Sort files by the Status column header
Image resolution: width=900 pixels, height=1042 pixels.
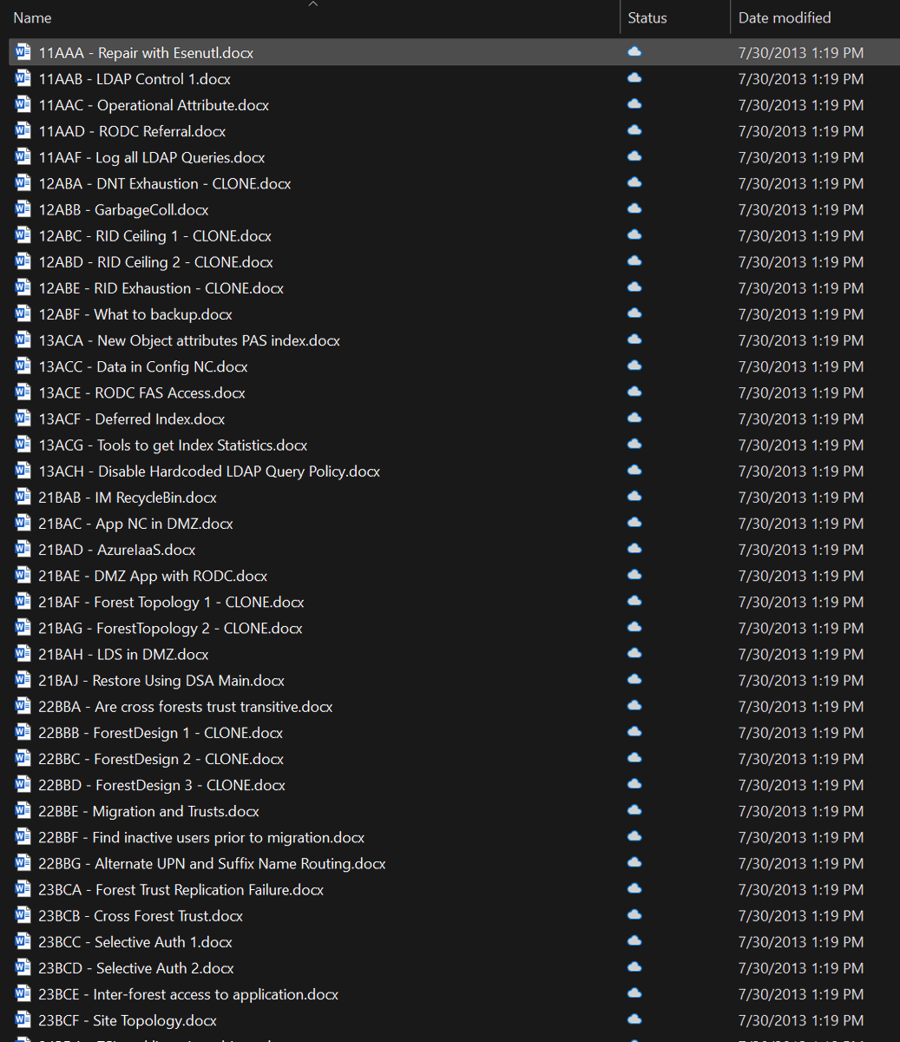(x=647, y=17)
